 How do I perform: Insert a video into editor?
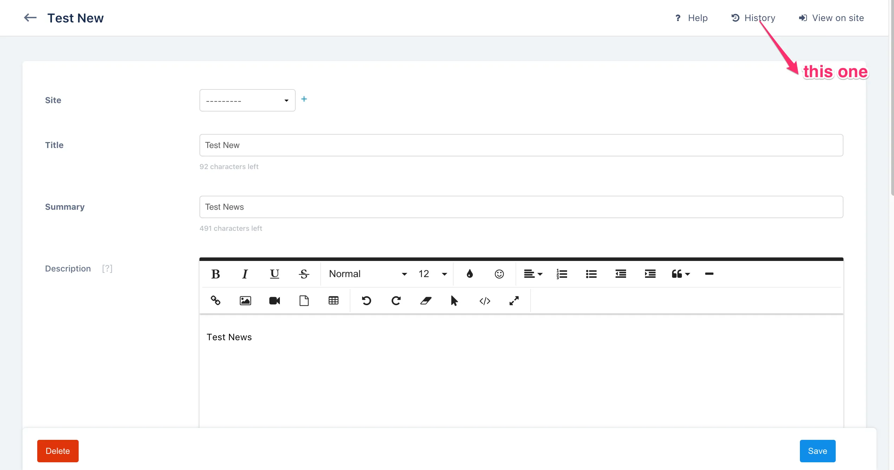[275, 301]
